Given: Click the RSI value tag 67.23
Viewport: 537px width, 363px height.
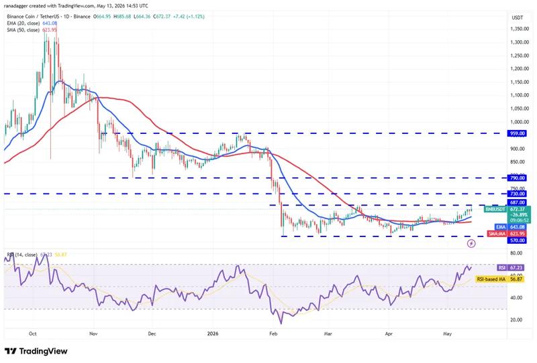Looking at the screenshot, I should [x=516, y=268].
